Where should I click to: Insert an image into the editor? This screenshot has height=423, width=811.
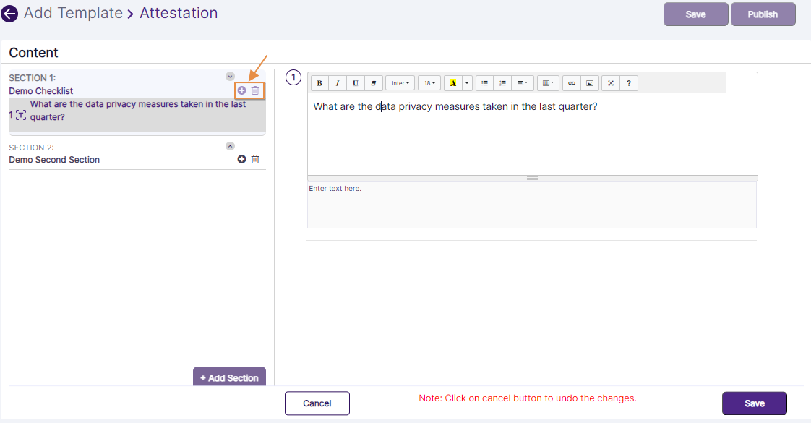pos(588,83)
